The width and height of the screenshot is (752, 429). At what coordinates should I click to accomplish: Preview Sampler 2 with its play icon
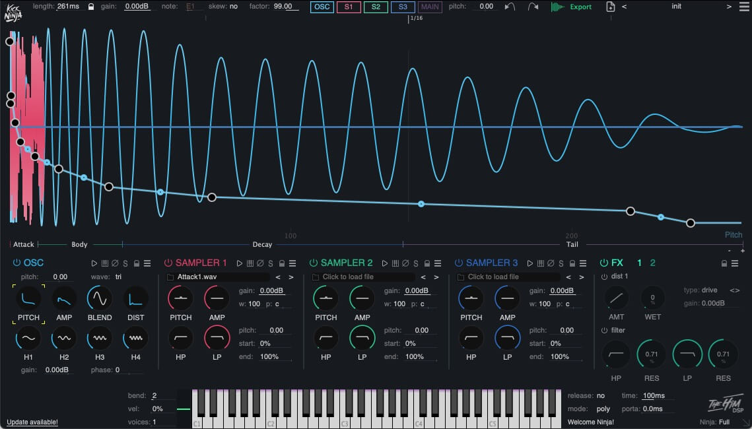385,263
